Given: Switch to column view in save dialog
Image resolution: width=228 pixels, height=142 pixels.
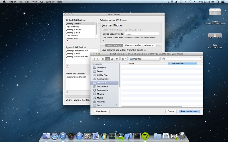Looking at the screenshot, I should pos(112,59).
